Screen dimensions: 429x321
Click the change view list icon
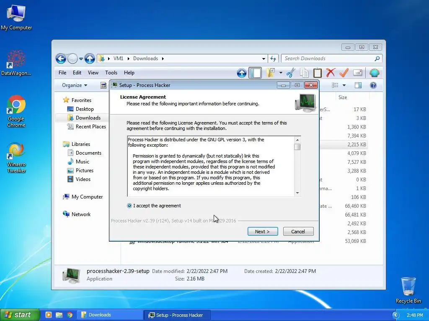pos(335,85)
